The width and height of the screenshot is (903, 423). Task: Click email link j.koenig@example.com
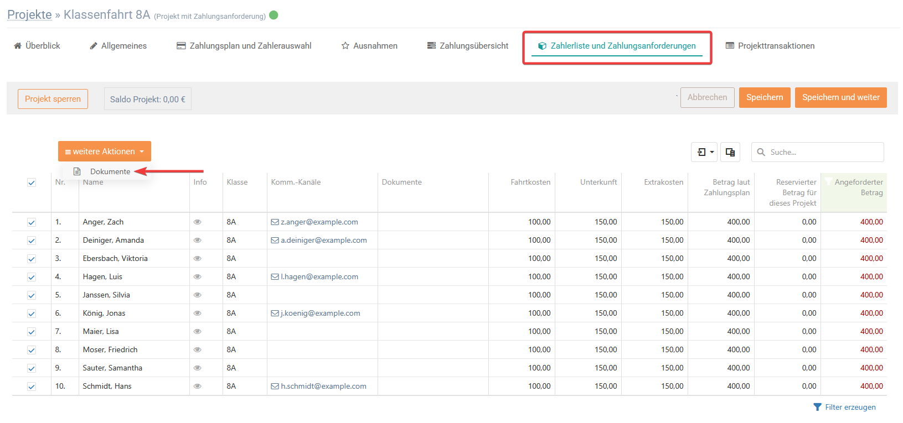pyautogui.click(x=321, y=313)
